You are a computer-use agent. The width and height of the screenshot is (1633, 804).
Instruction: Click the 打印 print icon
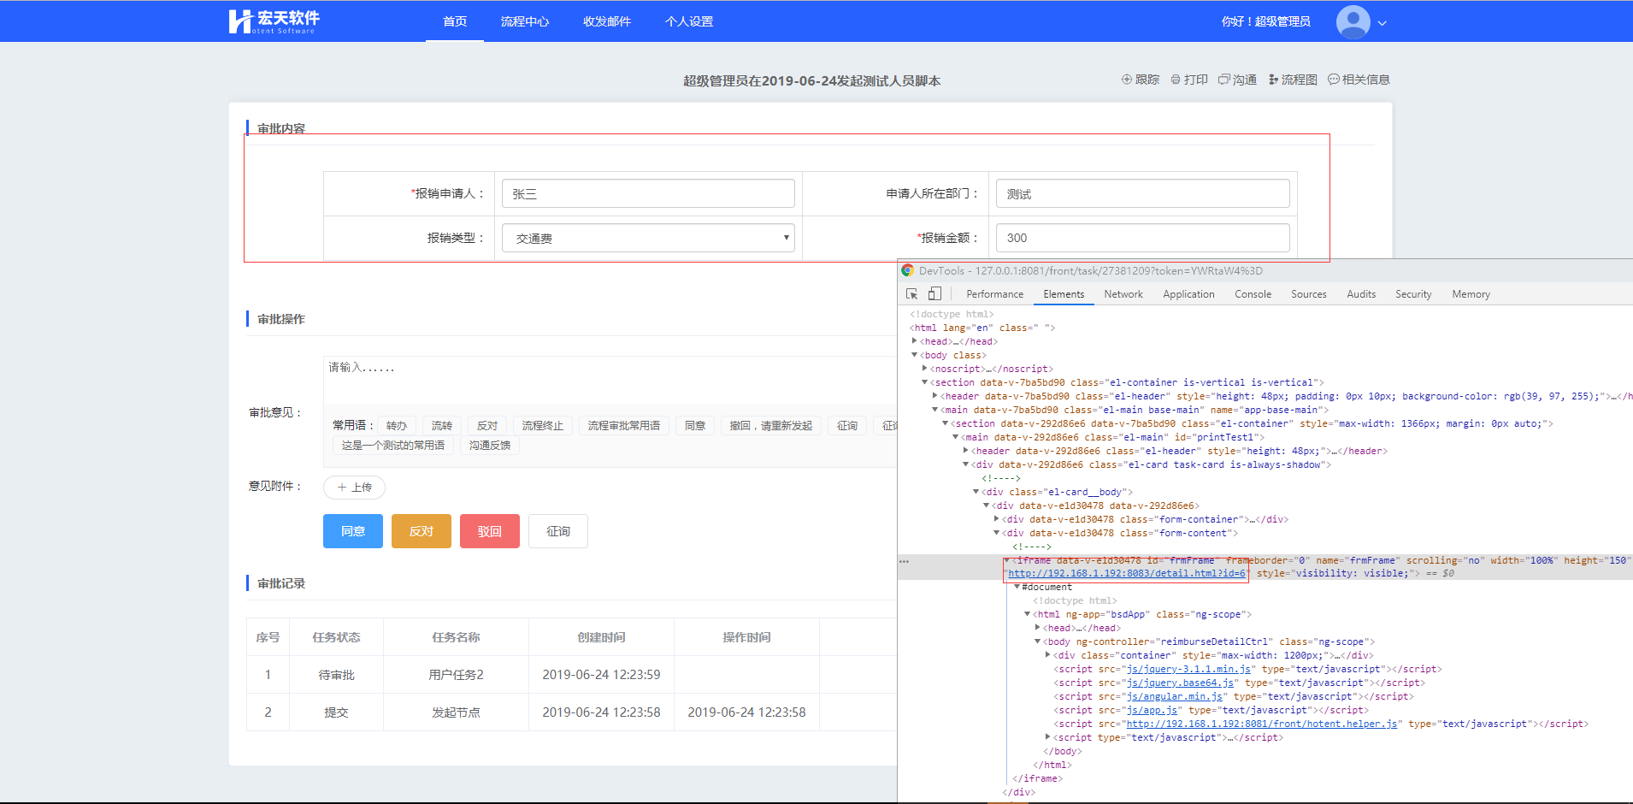[1176, 80]
